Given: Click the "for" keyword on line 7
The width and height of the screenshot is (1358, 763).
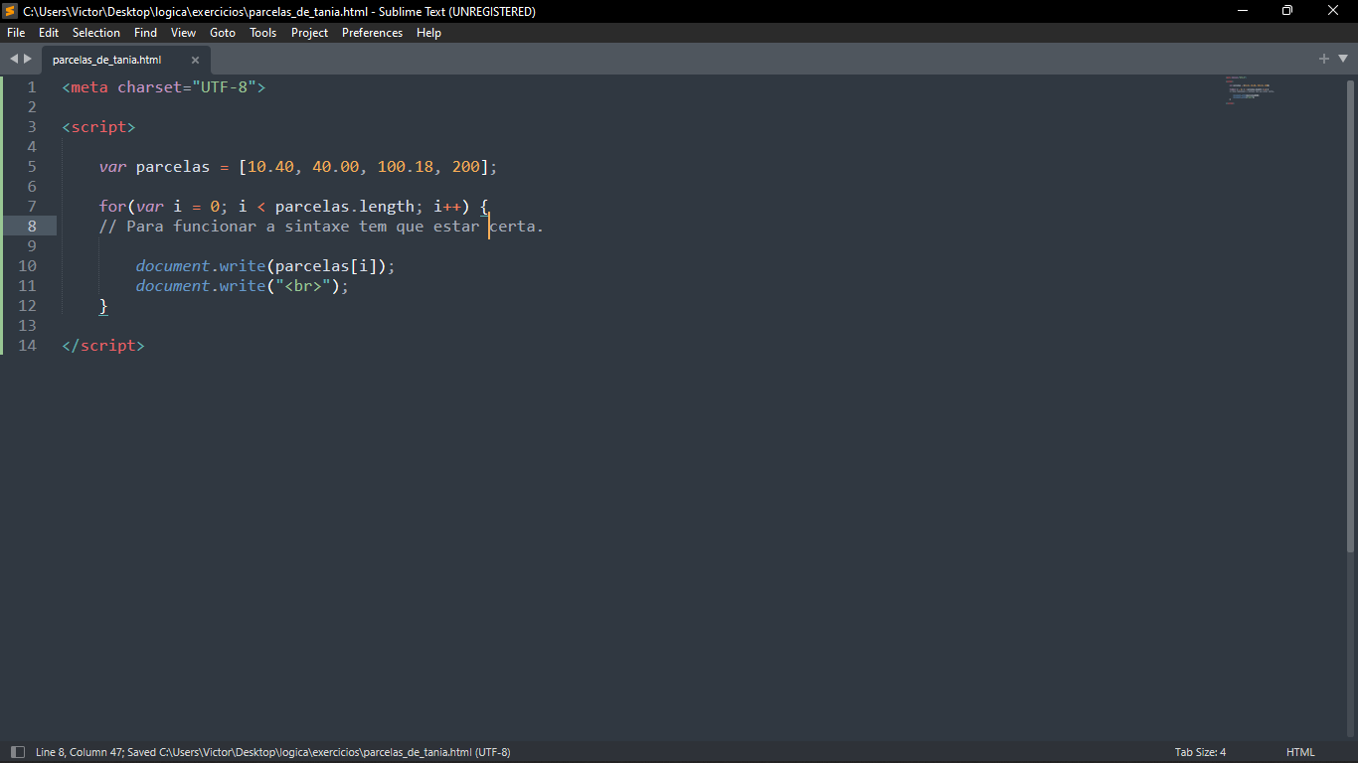Looking at the screenshot, I should pyautogui.click(x=112, y=207).
